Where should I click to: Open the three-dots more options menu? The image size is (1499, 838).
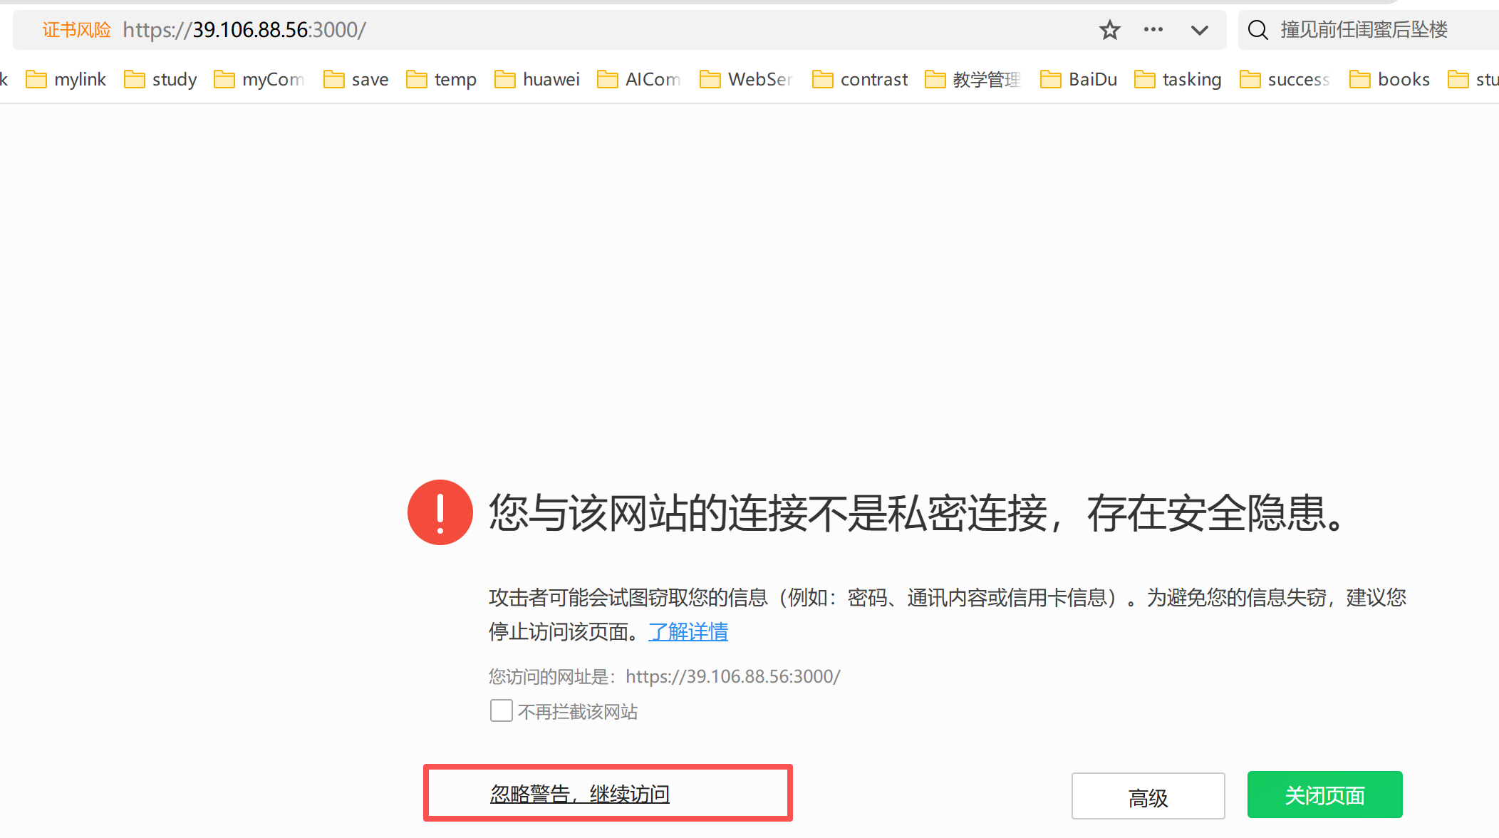(x=1153, y=30)
